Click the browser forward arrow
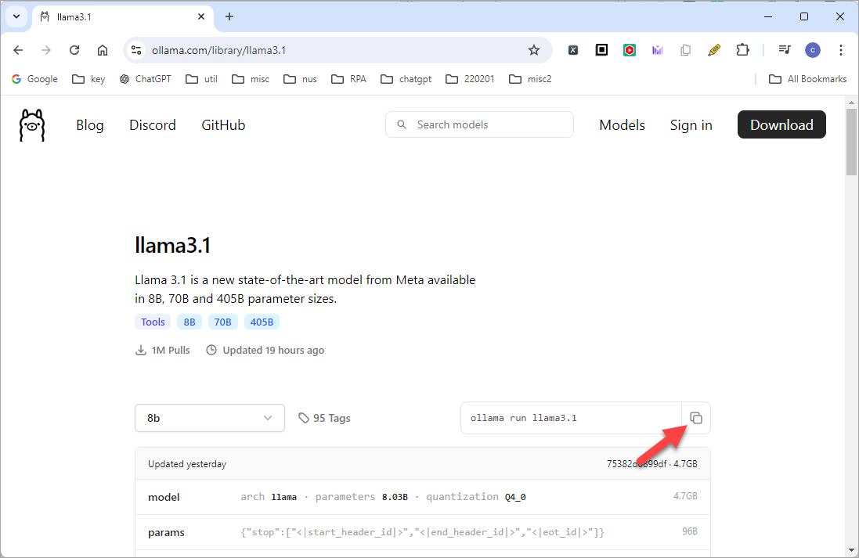The width and height of the screenshot is (859, 558). 46,50
